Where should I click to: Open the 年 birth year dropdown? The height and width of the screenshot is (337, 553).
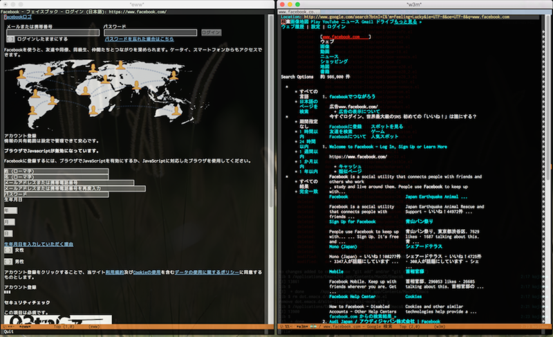(10, 210)
